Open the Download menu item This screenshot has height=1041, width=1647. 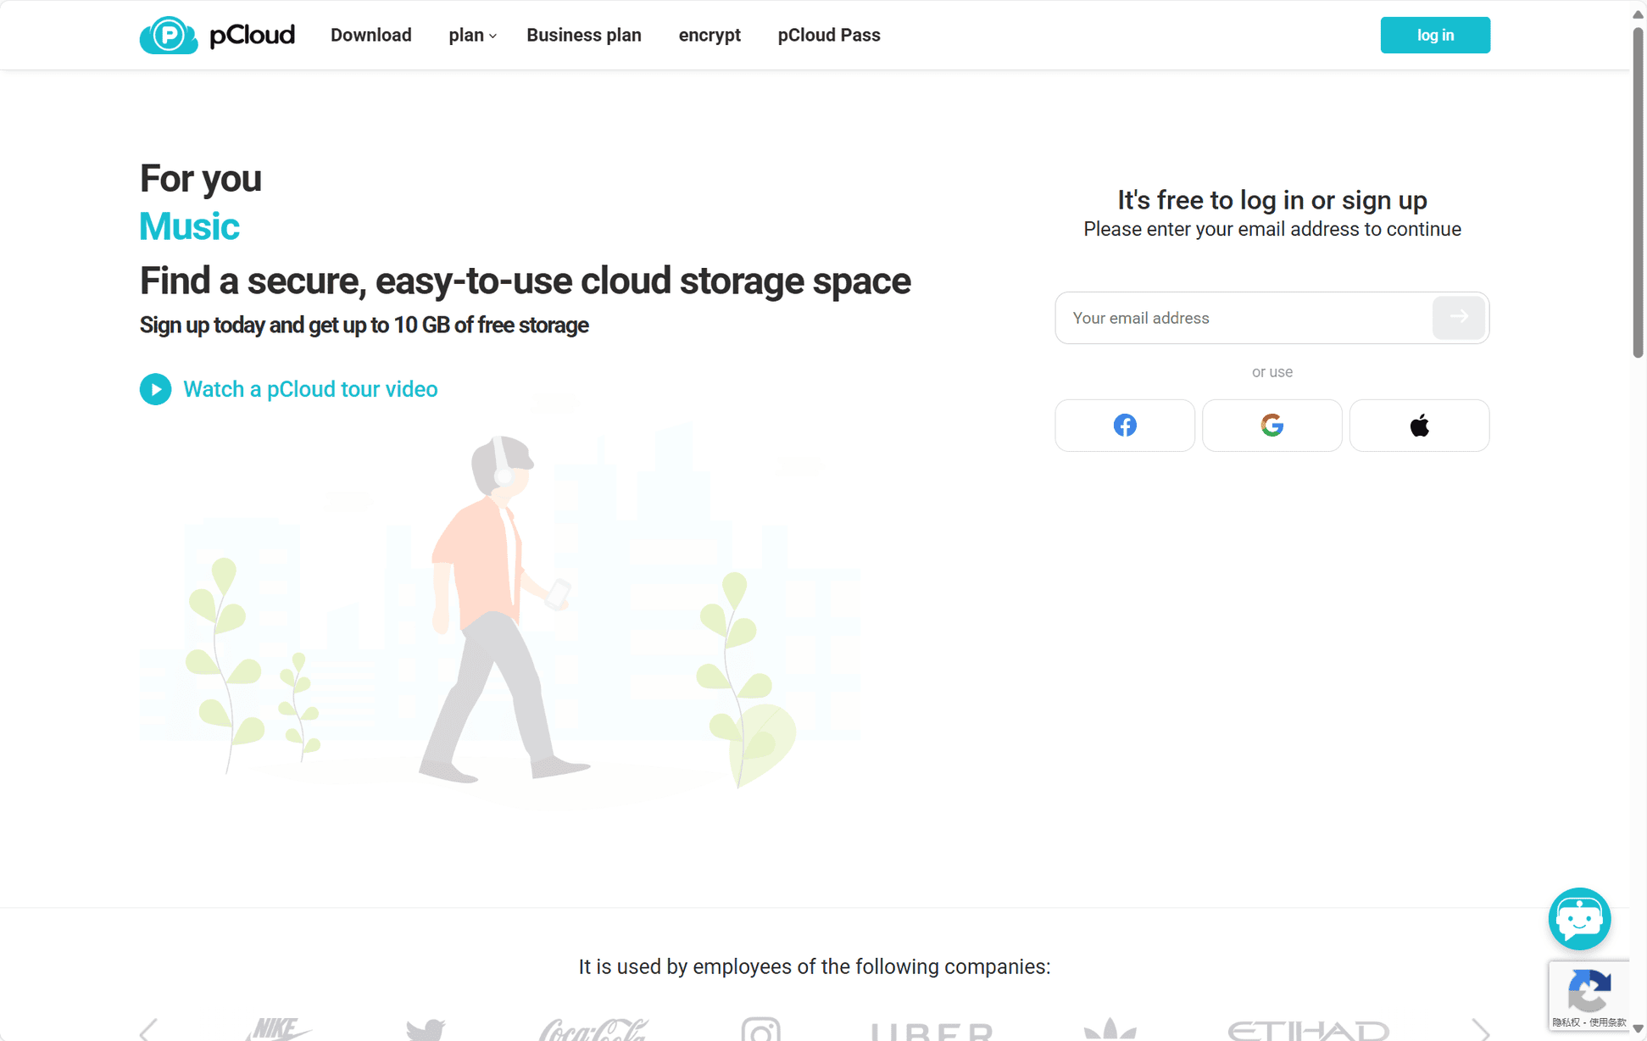click(x=370, y=35)
